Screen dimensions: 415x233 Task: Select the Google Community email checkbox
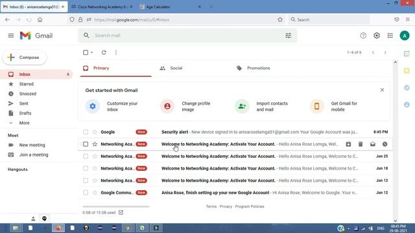[86, 193]
